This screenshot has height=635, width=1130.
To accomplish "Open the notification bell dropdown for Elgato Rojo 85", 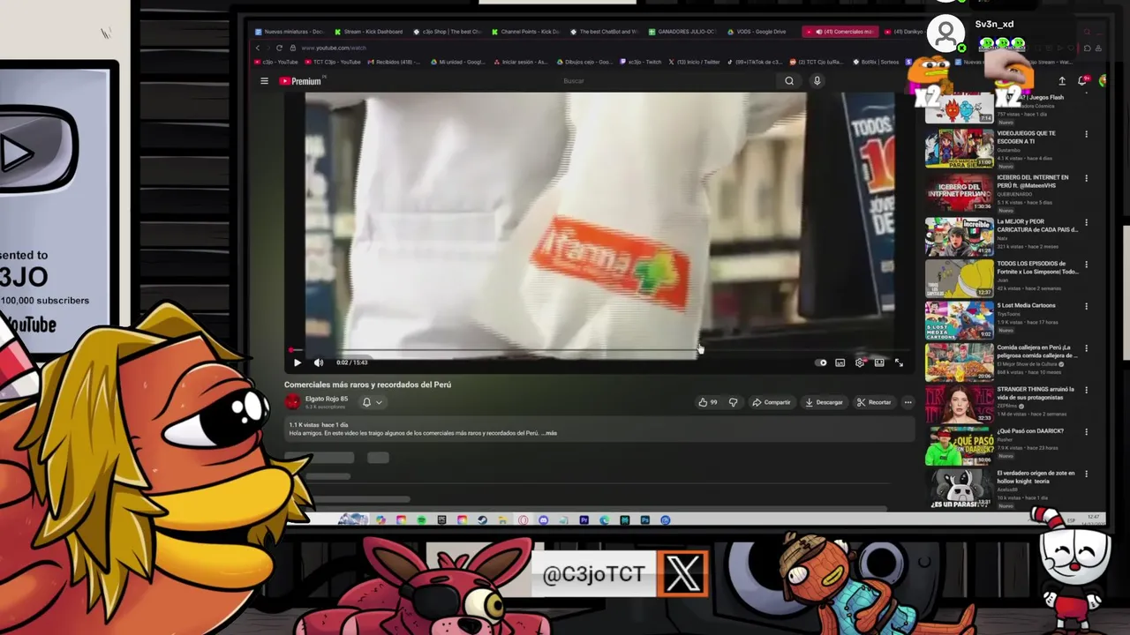I will pos(372,402).
